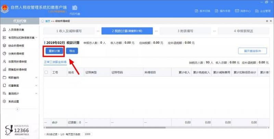The height and width of the screenshot is (139, 274).
Task: Go to next page arrow in pagination
Action: [59, 134]
